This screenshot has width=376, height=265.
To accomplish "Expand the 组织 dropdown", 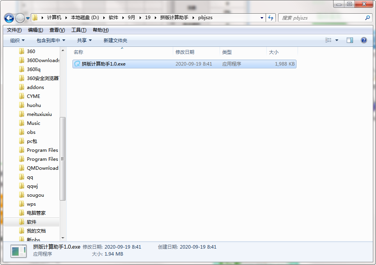I will [x=17, y=40].
